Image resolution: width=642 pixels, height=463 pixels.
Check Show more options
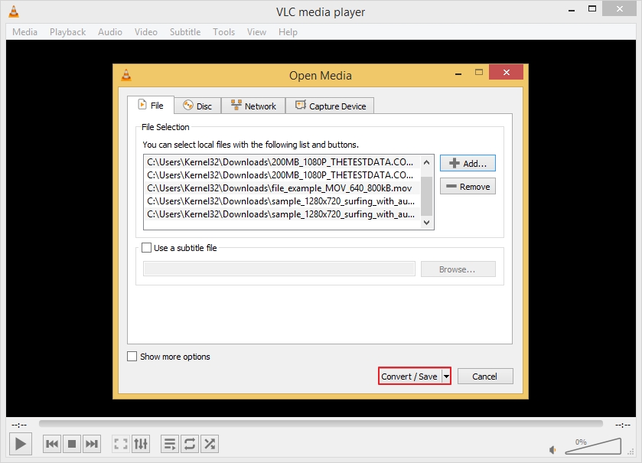pyautogui.click(x=132, y=356)
